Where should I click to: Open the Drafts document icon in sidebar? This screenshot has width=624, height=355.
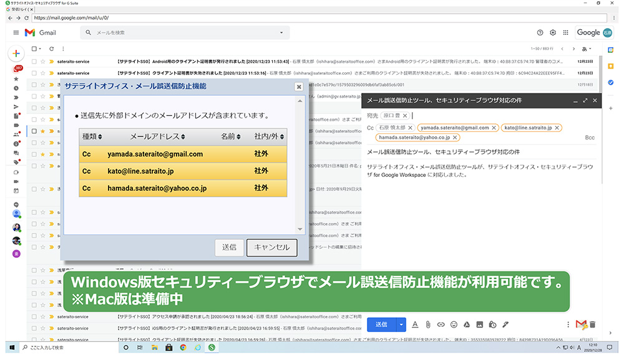pos(16,116)
